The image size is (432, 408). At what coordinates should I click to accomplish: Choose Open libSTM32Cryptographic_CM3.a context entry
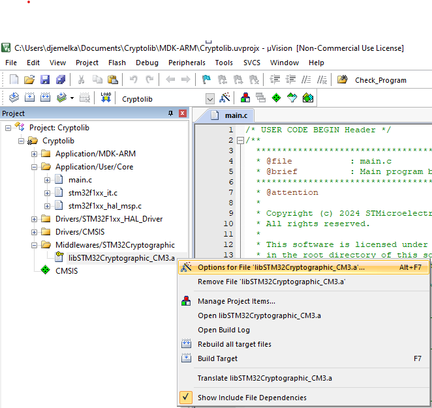pyautogui.click(x=303, y=315)
